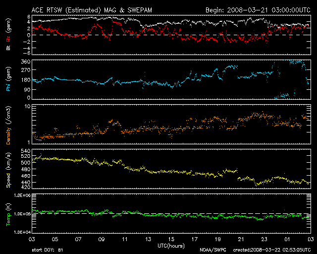Image resolution: width=317 pixels, height=254 pixels.
Task: Click the '01' hour label on the time axis
Action: tap(287, 240)
